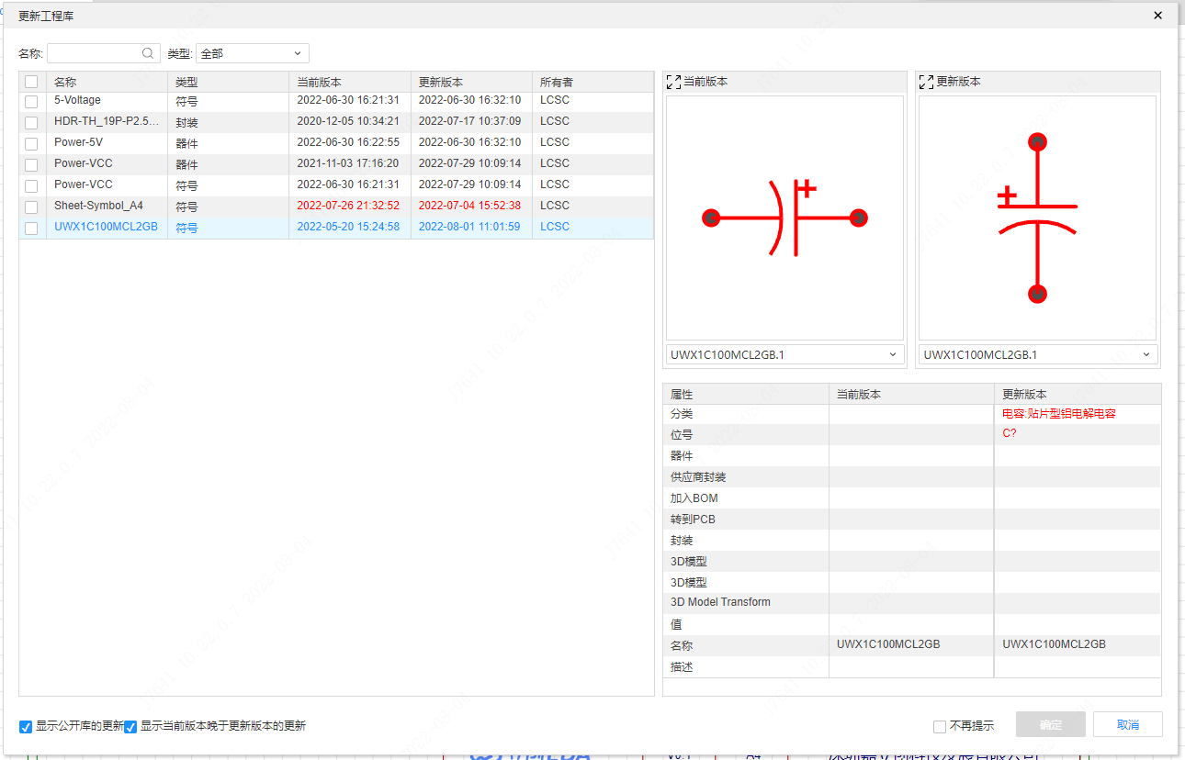Select the HDR-TH_19P-P2.5 row name

point(106,121)
